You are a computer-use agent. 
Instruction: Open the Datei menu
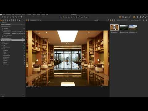4,15
